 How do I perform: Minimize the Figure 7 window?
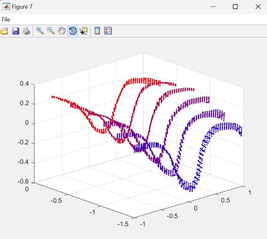point(213,7)
